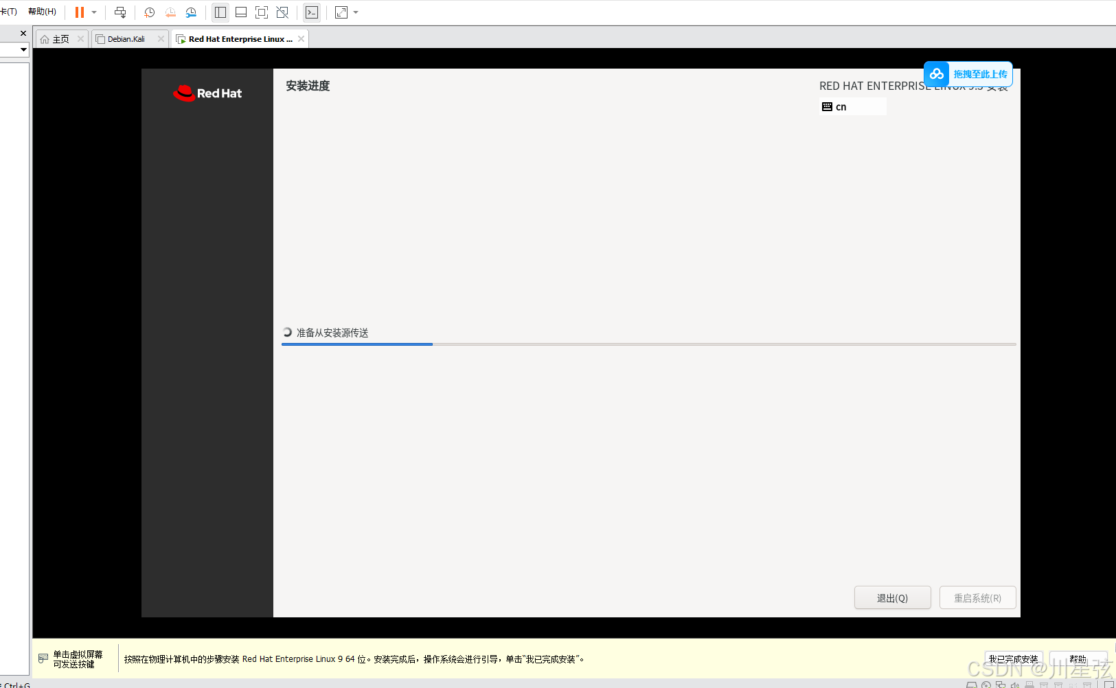Expand the stretch display dropdown arrow
Screen dimensions: 1116x688
pos(356,12)
